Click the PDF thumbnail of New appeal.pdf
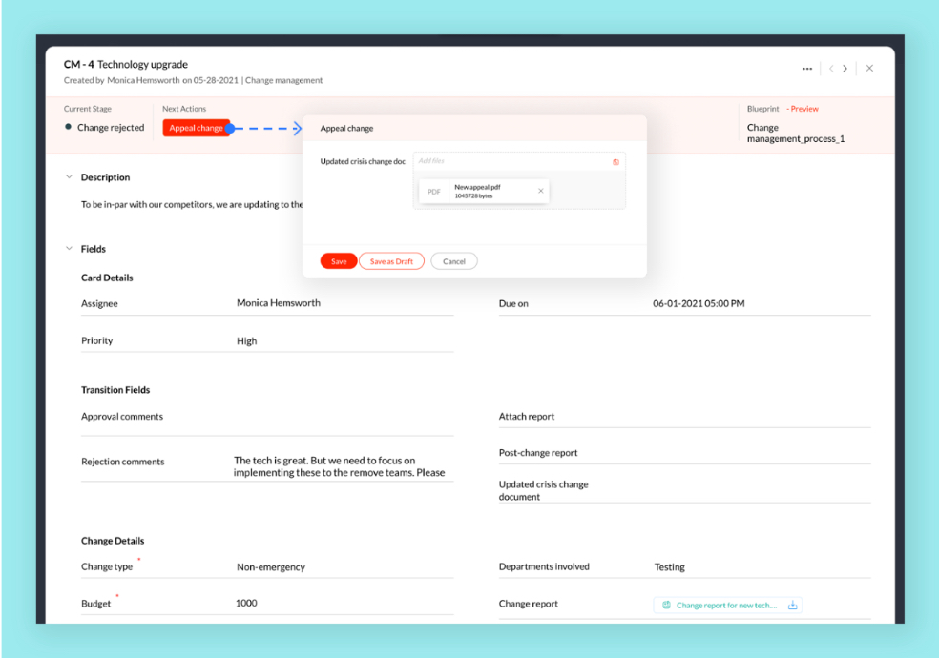This screenshot has width=939, height=658. tap(434, 192)
